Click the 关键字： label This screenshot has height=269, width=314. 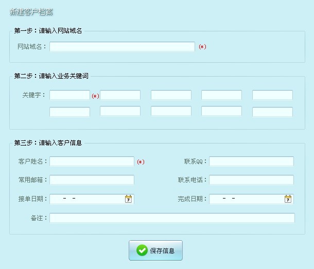34,95
